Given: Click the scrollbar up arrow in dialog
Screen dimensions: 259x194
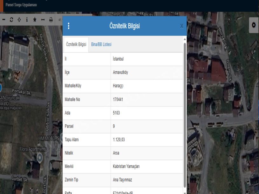Looking at the screenshot, I should (x=185, y=39).
